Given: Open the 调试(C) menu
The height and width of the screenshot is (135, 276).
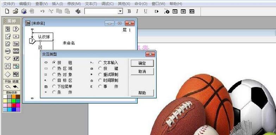Looking at the screenshot, I should pos(107,4).
